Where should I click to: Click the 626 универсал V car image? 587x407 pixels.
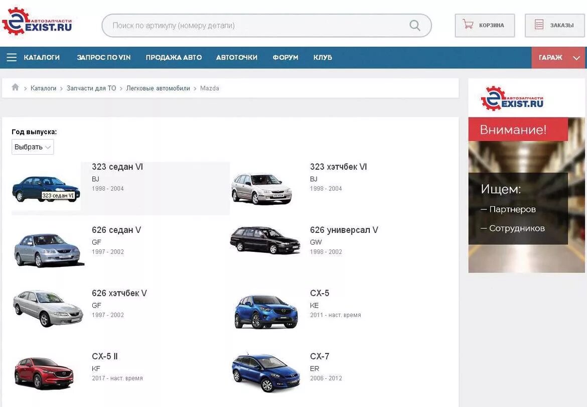click(265, 239)
